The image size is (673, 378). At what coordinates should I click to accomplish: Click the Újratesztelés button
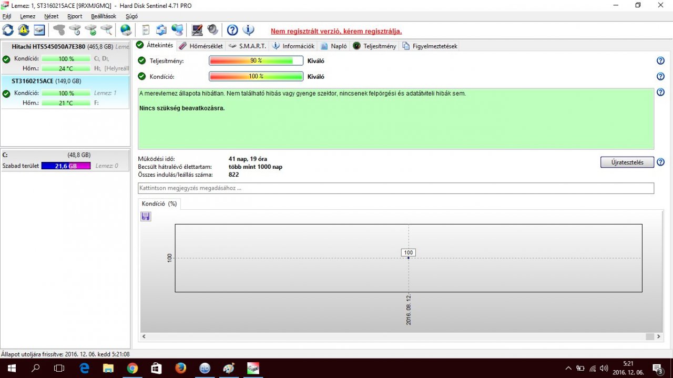point(627,162)
